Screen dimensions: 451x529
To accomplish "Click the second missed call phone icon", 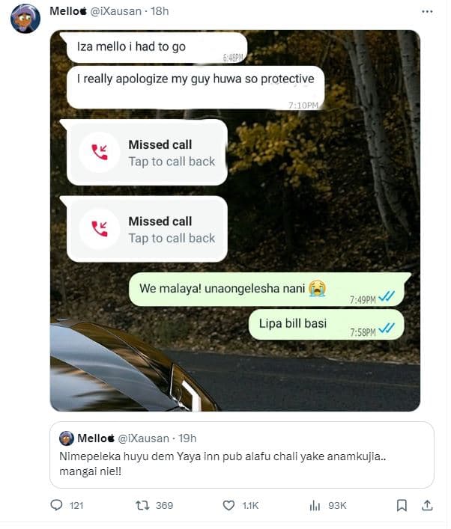I will [100, 229].
